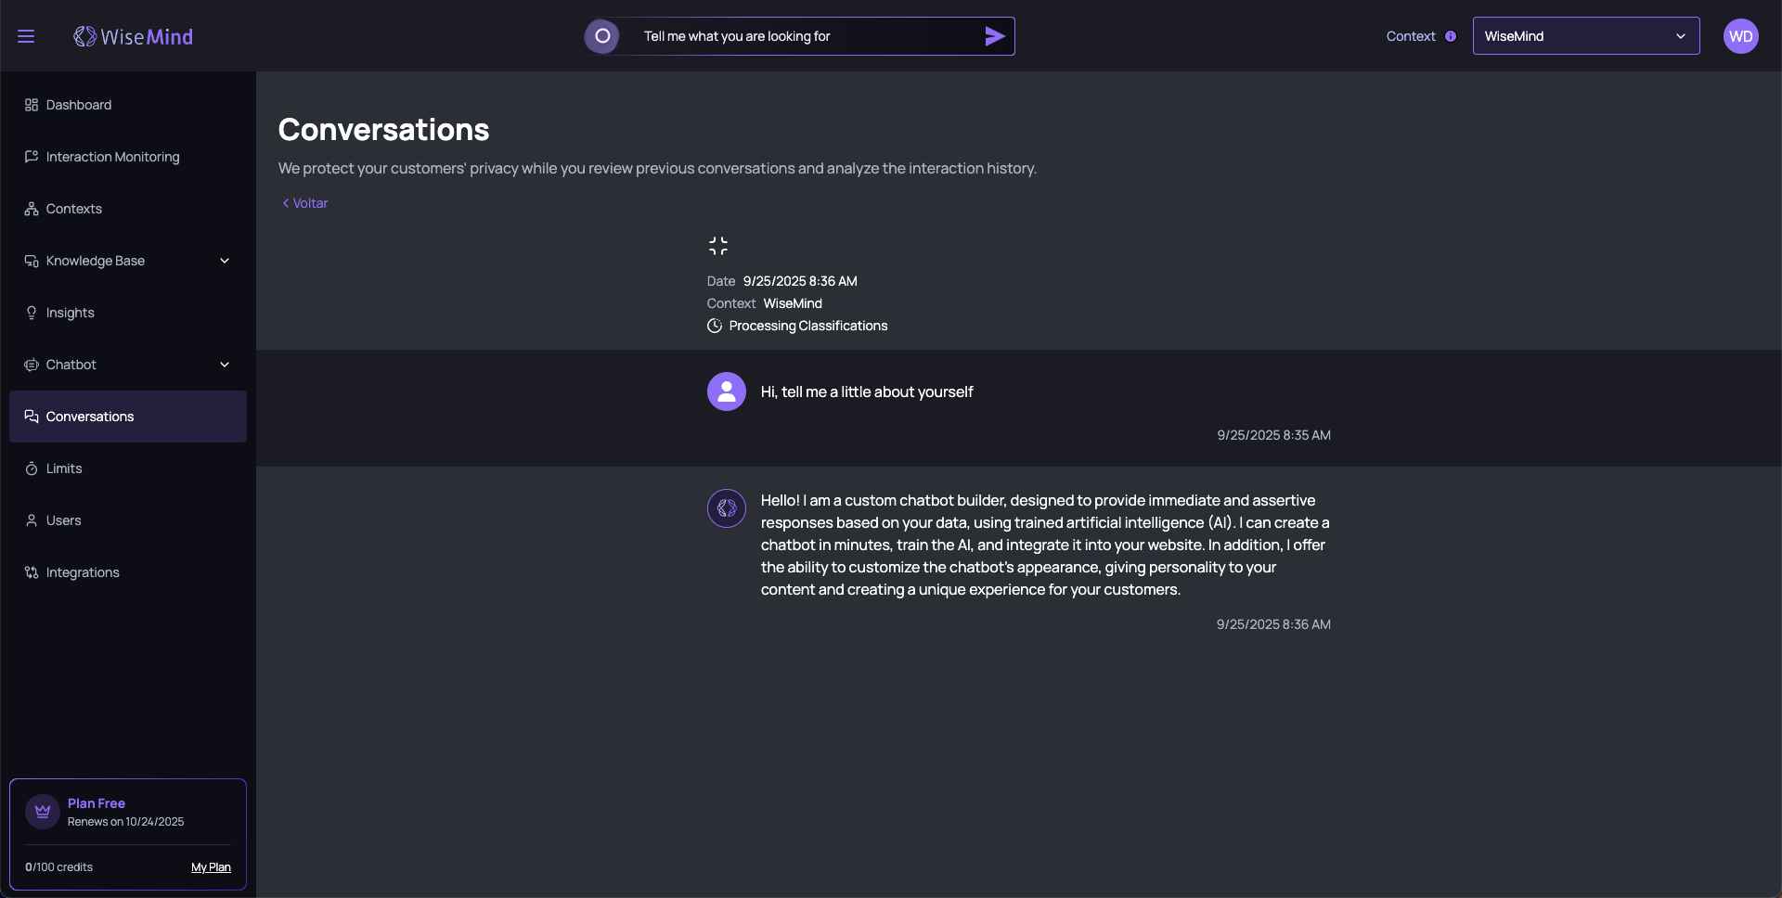This screenshot has width=1782, height=898.
Task: Click the WiseMind logo
Action: (x=134, y=36)
